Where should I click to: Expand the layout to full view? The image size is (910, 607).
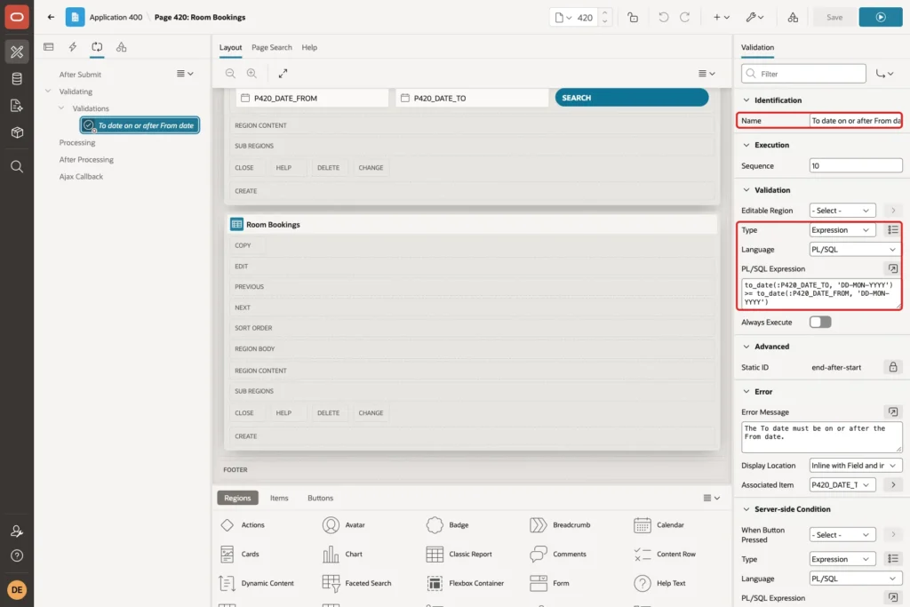tap(283, 73)
